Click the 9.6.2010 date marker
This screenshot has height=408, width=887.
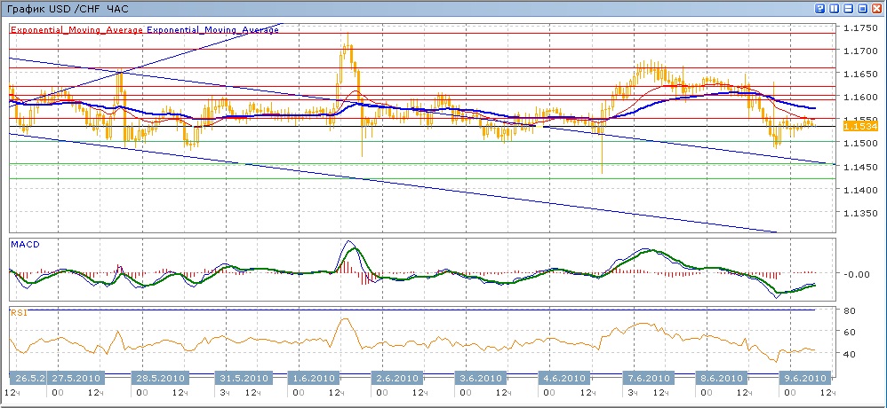803,376
